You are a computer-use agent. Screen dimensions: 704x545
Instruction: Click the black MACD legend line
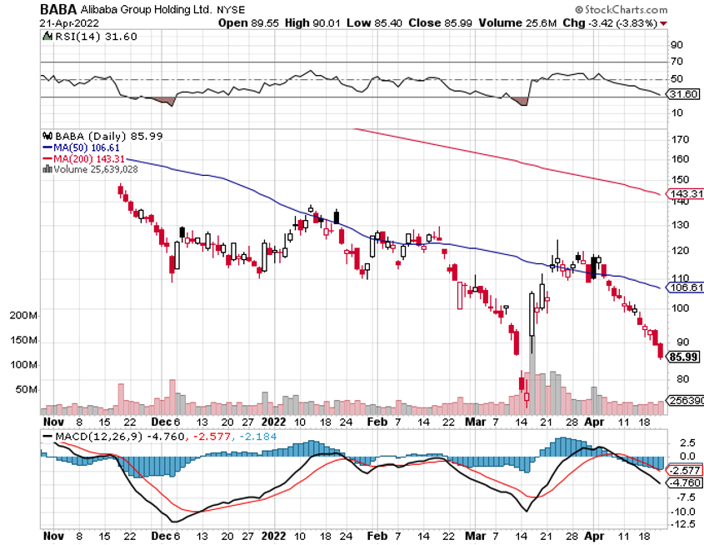point(47,437)
